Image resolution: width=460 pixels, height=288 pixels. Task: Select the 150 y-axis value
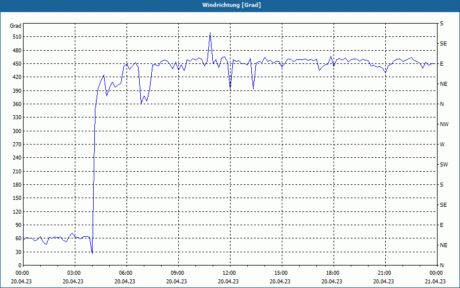tap(17, 198)
